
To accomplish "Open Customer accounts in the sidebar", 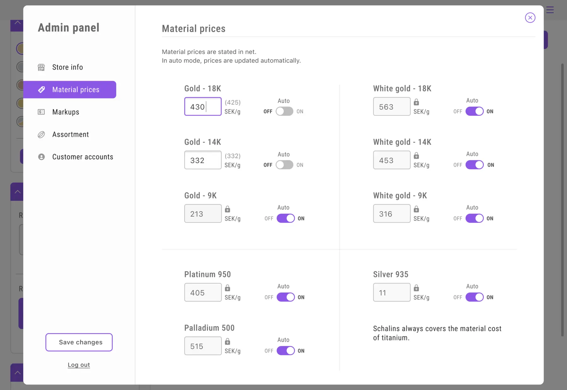I will click(x=83, y=157).
